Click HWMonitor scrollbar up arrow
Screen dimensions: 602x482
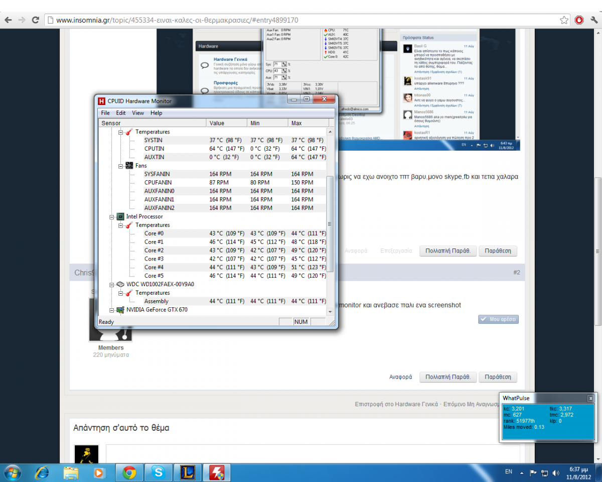[x=330, y=132]
